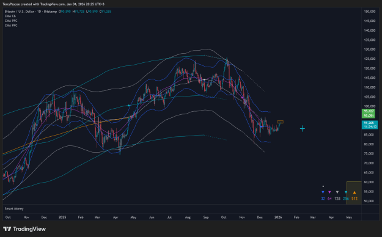Click the magenta down arrow above 64

329,192
